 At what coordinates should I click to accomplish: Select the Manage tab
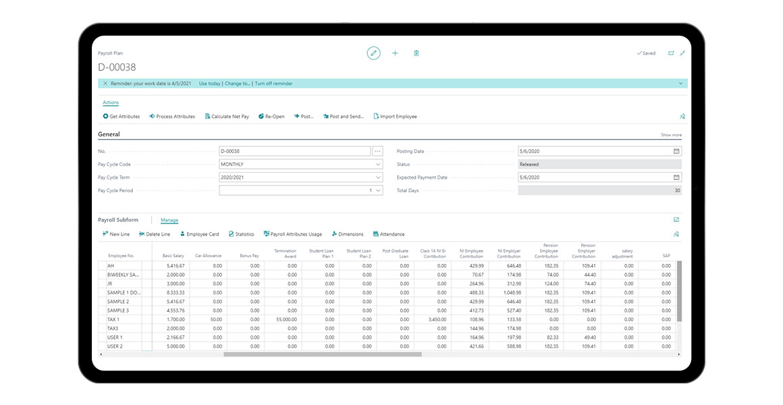click(x=169, y=220)
